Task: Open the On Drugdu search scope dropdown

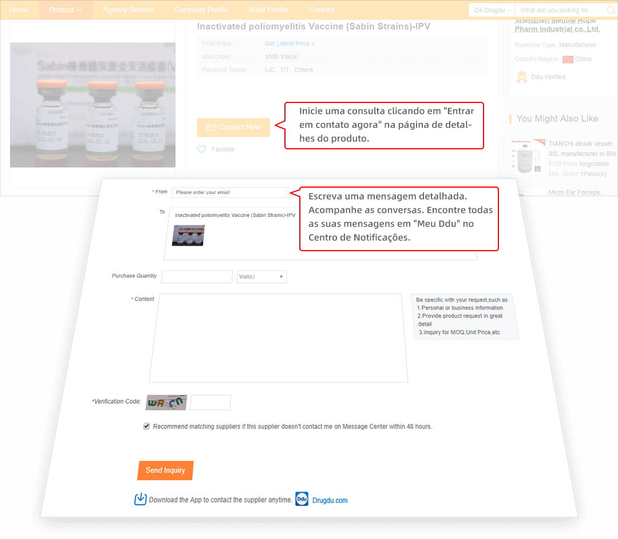Action: point(492,10)
